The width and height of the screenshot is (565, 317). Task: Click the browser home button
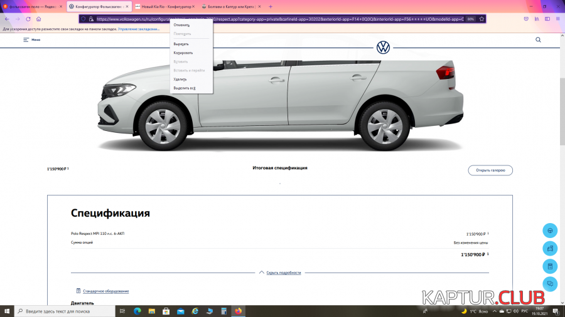pos(39,19)
